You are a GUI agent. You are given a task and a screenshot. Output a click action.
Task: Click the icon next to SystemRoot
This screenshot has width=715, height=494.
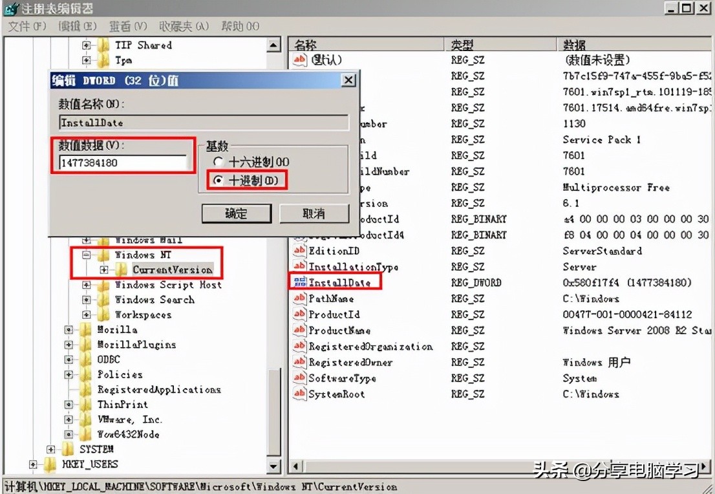click(x=298, y=394)
